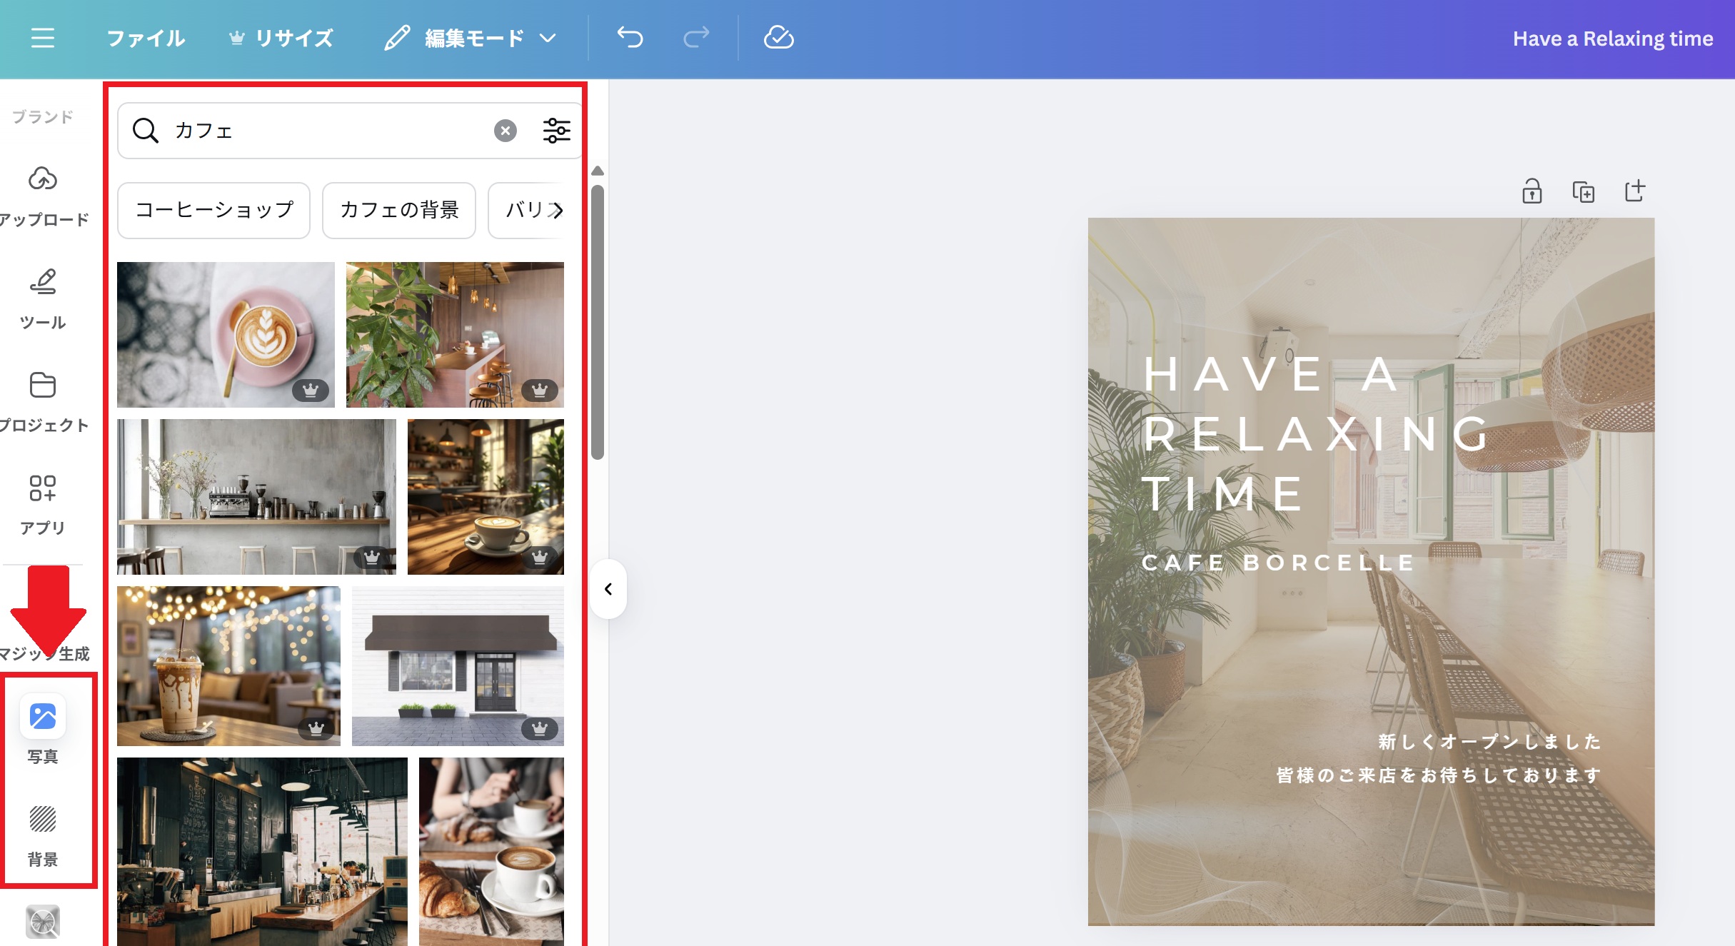
Task: Open search filter settings icon
Action: pyautogui.click(x=556, y=131)
